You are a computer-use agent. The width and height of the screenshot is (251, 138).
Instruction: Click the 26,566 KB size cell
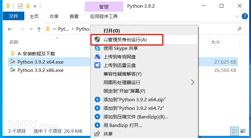click(225, 70)
